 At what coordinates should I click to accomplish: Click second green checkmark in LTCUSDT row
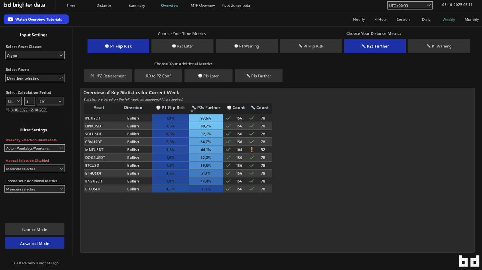click(x=252, y=189)
